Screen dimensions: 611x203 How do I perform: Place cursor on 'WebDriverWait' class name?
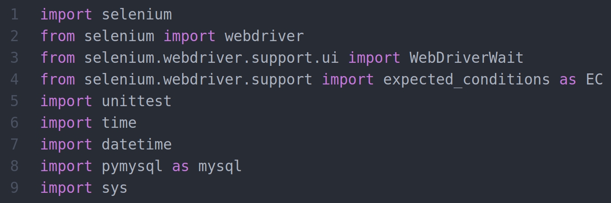click(466, 58)
